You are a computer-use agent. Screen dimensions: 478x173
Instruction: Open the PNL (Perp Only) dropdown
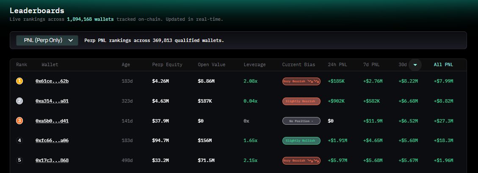pyautogui.click(x=47, y=40)
